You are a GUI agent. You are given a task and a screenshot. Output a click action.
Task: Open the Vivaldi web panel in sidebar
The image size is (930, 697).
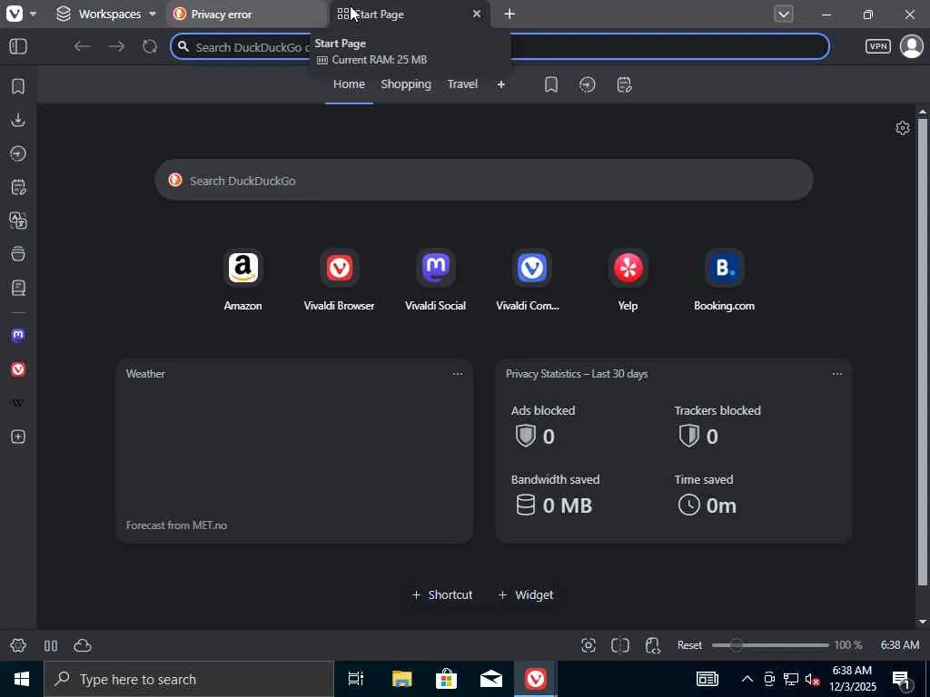tap(18, 369)
